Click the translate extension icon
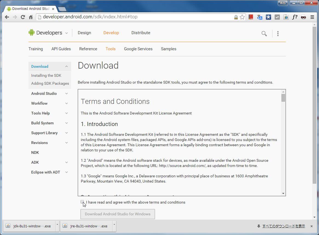Image resolution: width=319 pixels, height=235 pixels. [x=260, y=17]
